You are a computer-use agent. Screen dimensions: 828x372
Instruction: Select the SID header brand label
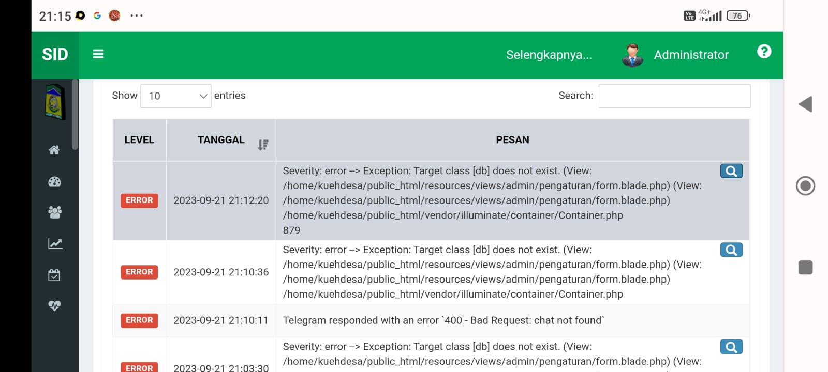(55, 55)
